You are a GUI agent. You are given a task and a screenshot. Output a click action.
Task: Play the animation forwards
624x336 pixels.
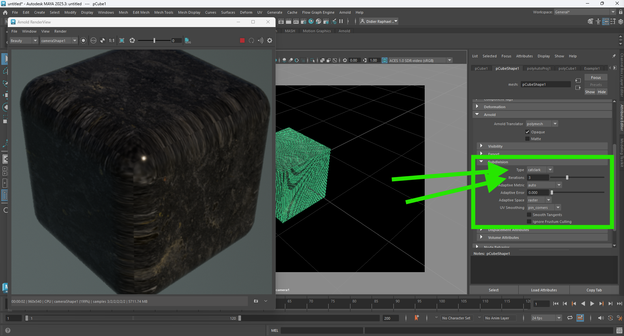[592, 303]
